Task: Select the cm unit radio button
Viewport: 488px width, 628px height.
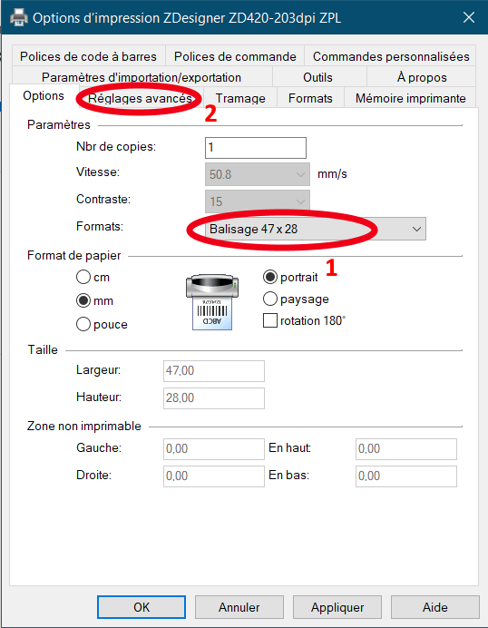Action: (x=83, y=277)
